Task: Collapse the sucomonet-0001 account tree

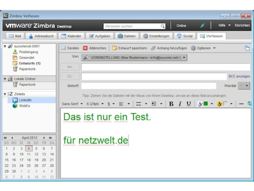Action: [5, 47]
